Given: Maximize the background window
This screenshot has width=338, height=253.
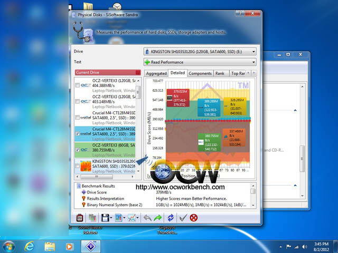Looking at the screenshot, I should point(288,54).
